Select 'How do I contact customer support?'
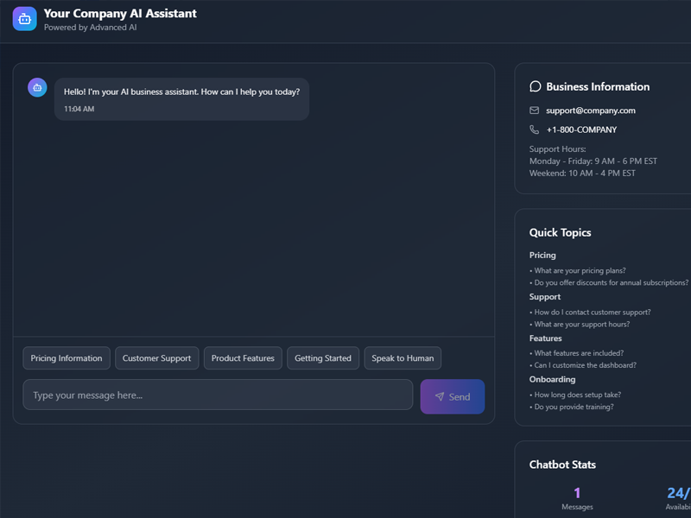 [x=592, y=313]
